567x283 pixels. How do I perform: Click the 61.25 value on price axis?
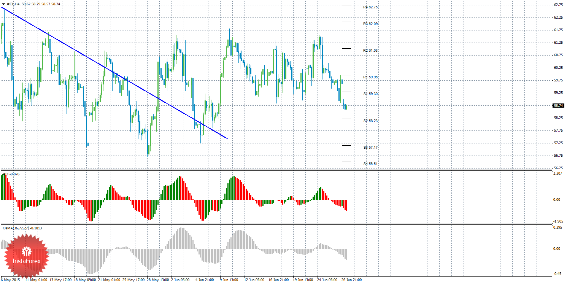coord(558,43)
